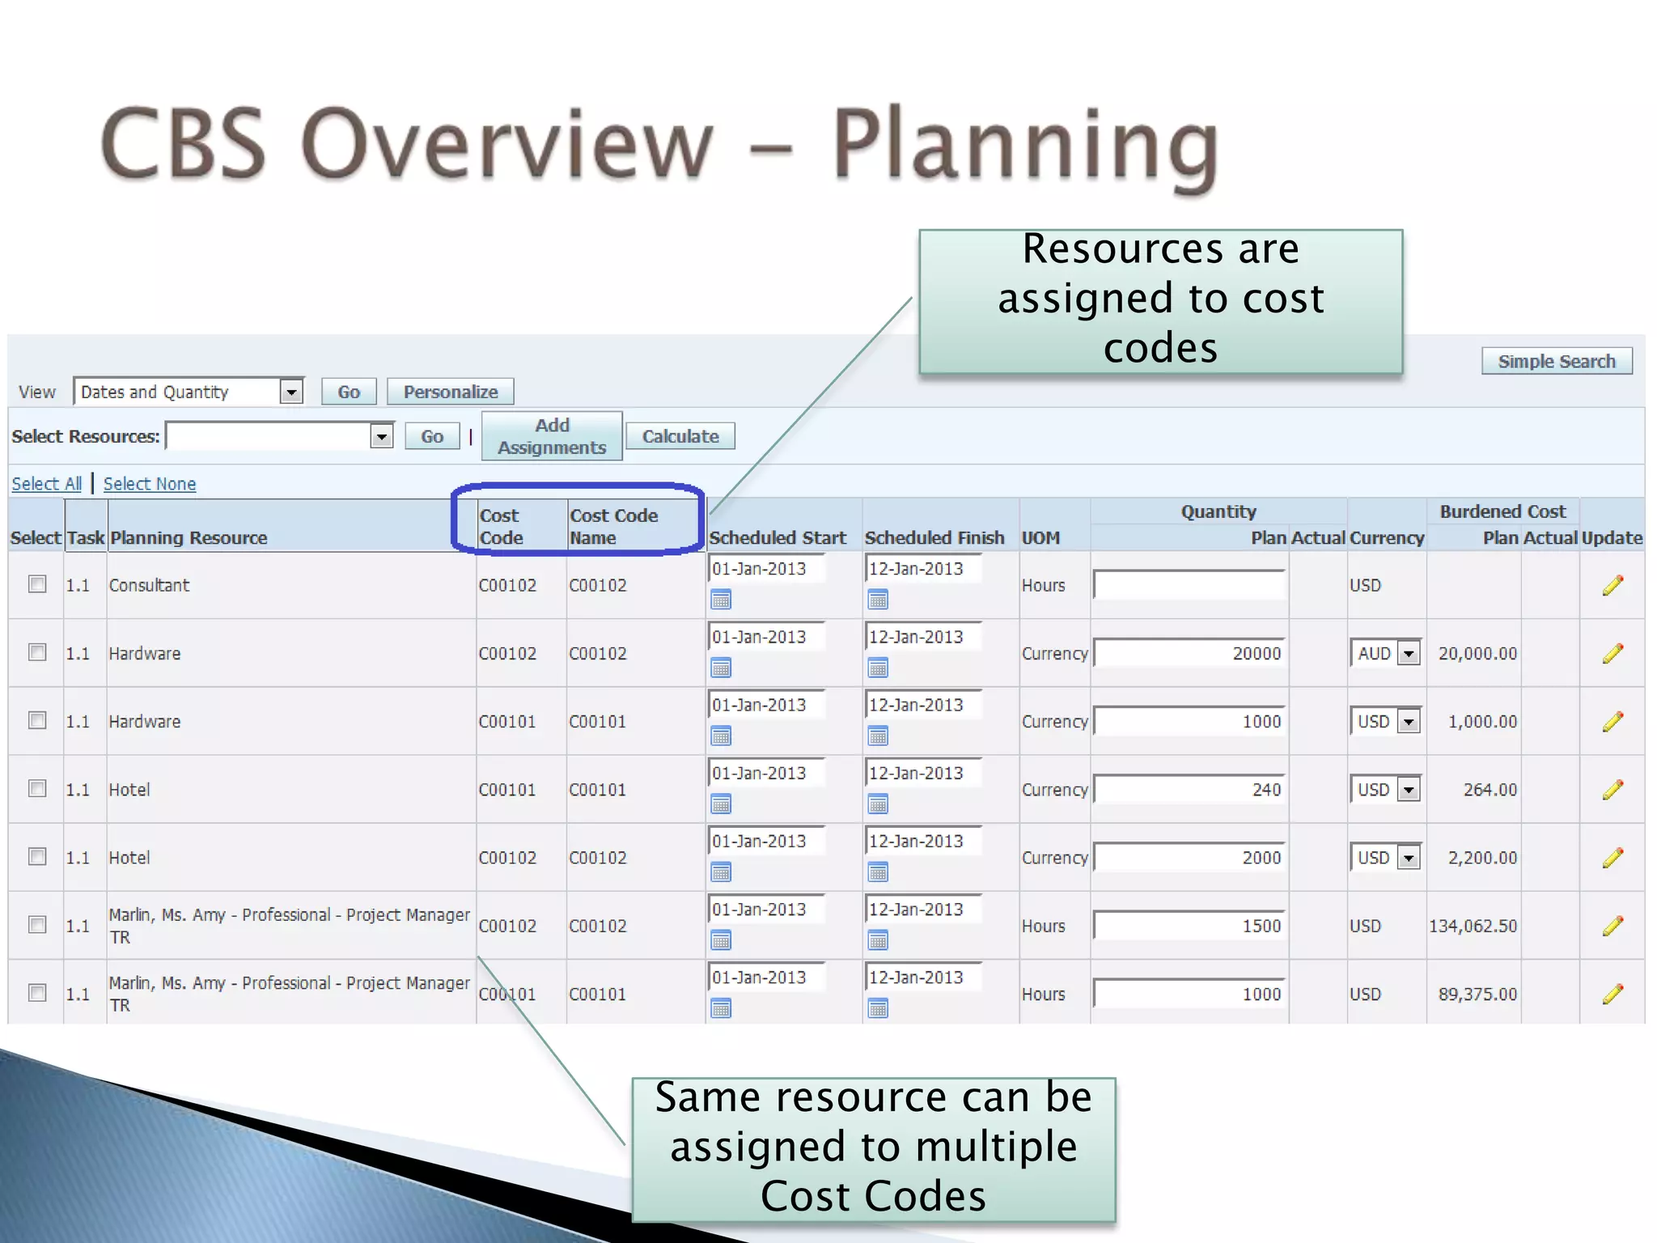Click the Calculate button
Image resolution: width=1657 pixels, height=1243 pixels.
(x=680, y=436)
